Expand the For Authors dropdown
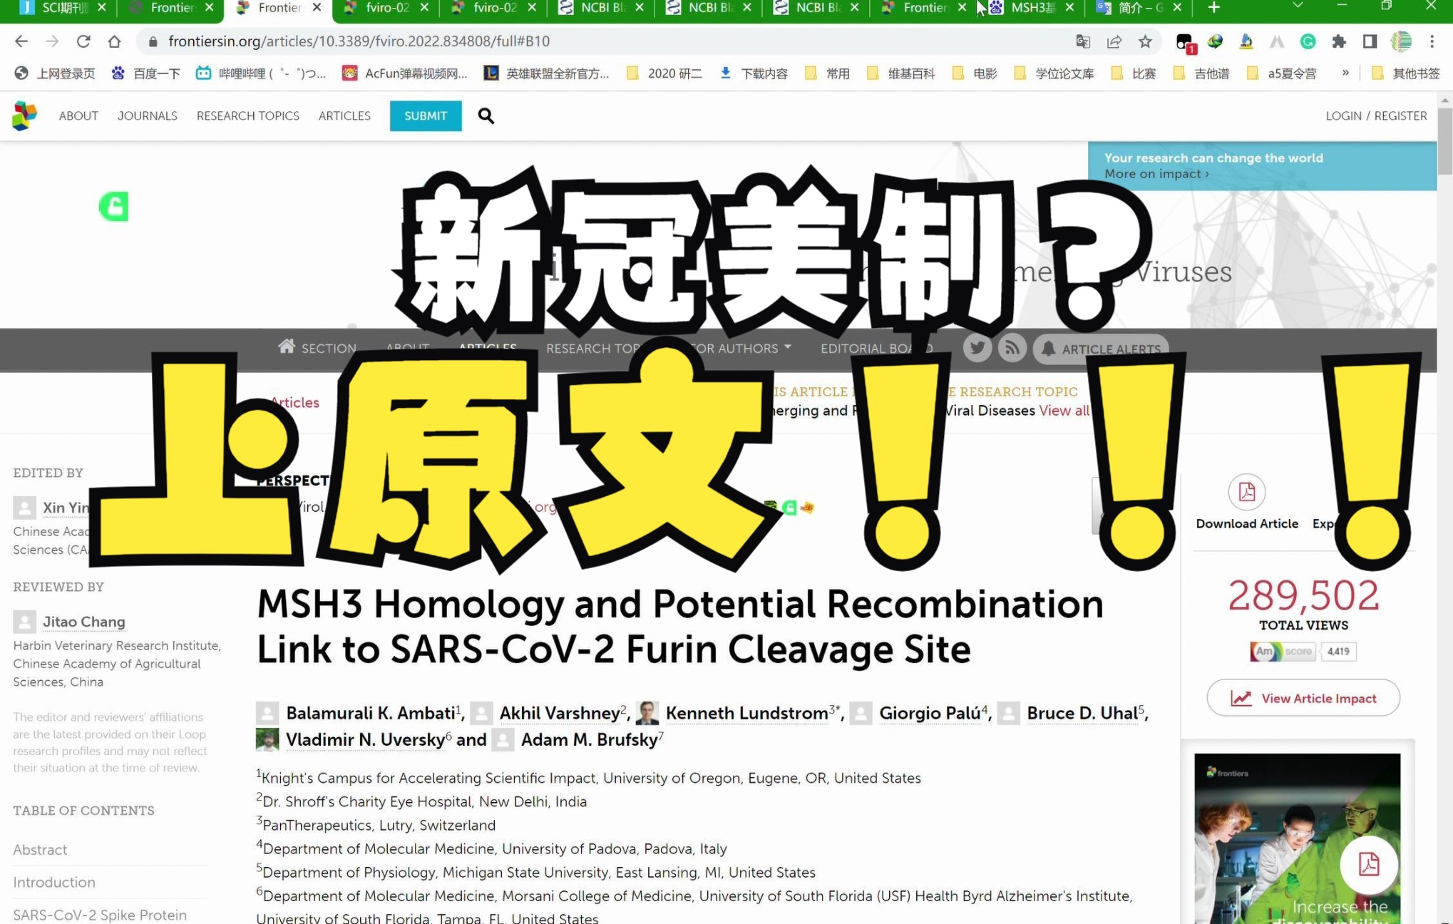 click(x=741, y=348)
